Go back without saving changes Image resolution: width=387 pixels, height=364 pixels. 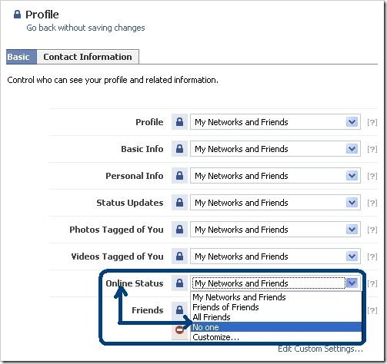click(x=85, y=28)
